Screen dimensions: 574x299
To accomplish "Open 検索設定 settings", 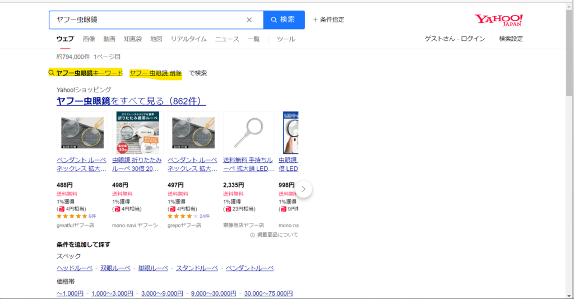I will 511,39.
